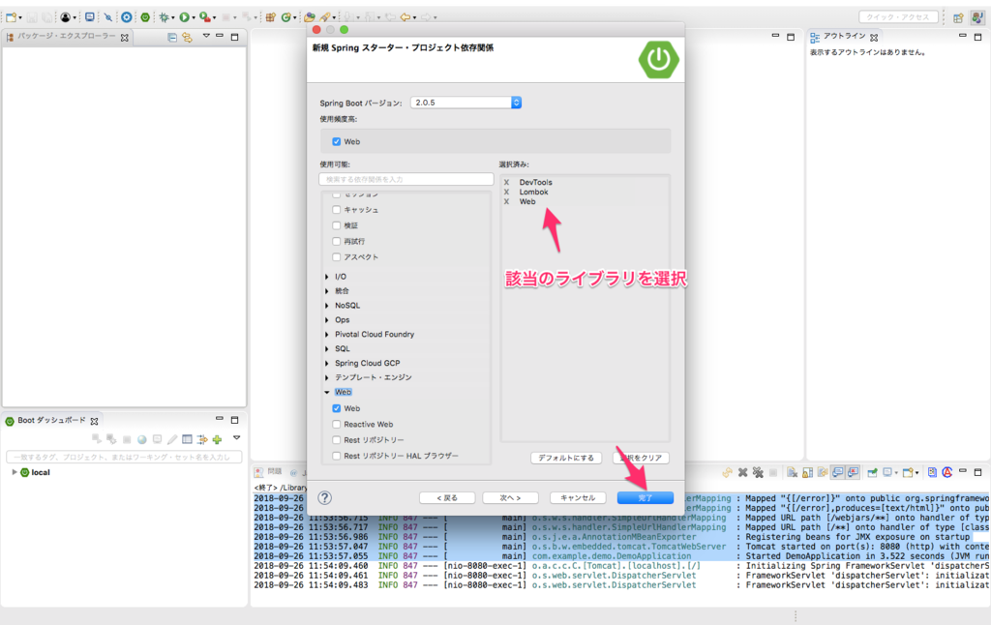Select the 問題 tab in the bottom panel
The height and width of the screenshot is (625, 991).
click(269, 472)
